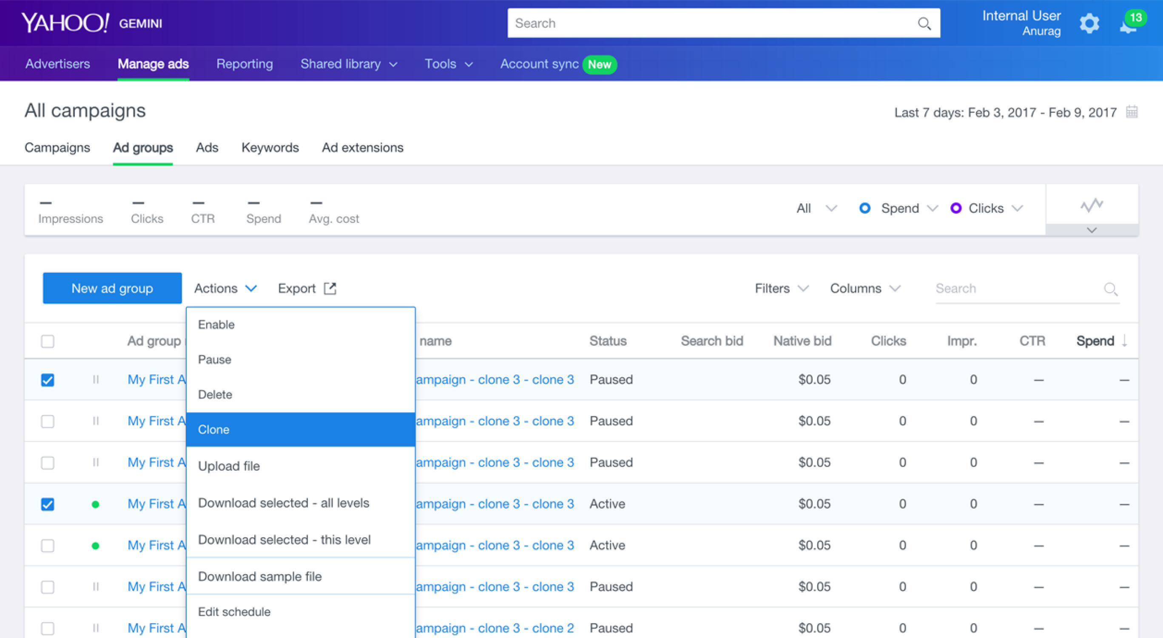This screenshot has width=1163, height=638.
Task: Open the Columns dropdown
Action: (865, 288)
